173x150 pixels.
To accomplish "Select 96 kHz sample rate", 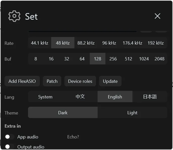I will point(109,43).
